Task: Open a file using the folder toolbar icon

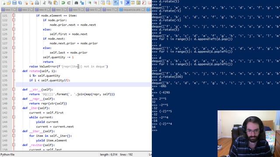Action: coord(9,3)
